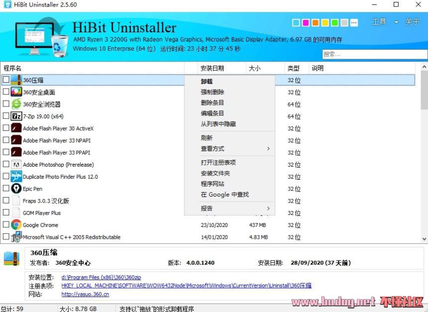Click the Adobe Flash Player 30 ActiveX icon

click(x=16, y=128)
